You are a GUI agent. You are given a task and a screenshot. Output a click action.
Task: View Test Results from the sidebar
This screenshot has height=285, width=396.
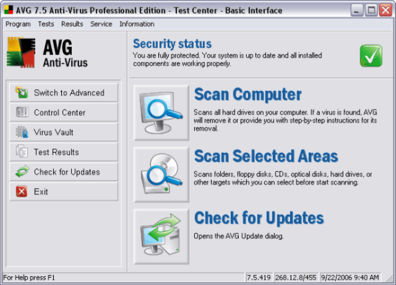[x=64, y=152]
